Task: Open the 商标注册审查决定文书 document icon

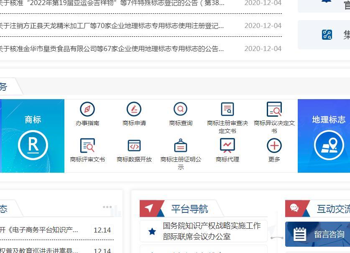Action: pos(227,109)
